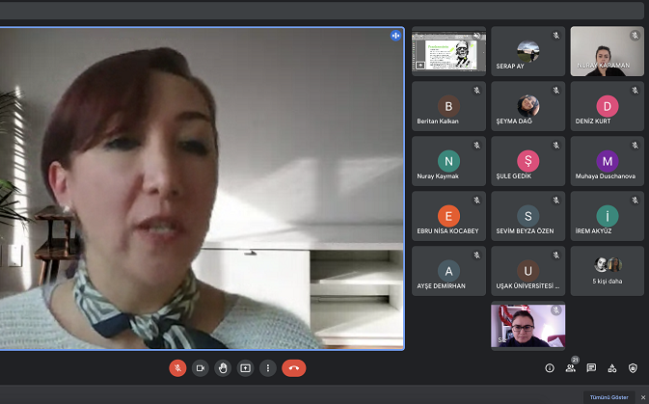
Task: Start presenting your screen
Action: 245,367
